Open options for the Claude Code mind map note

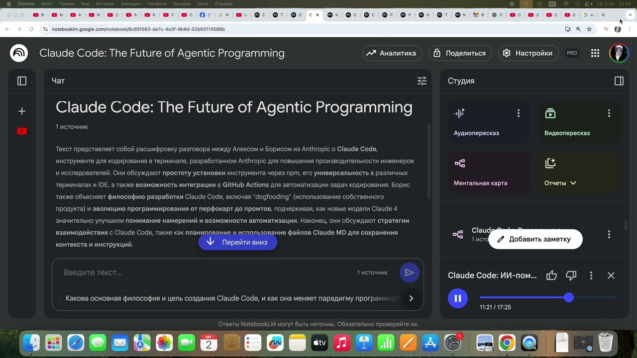tap(609, 234)
